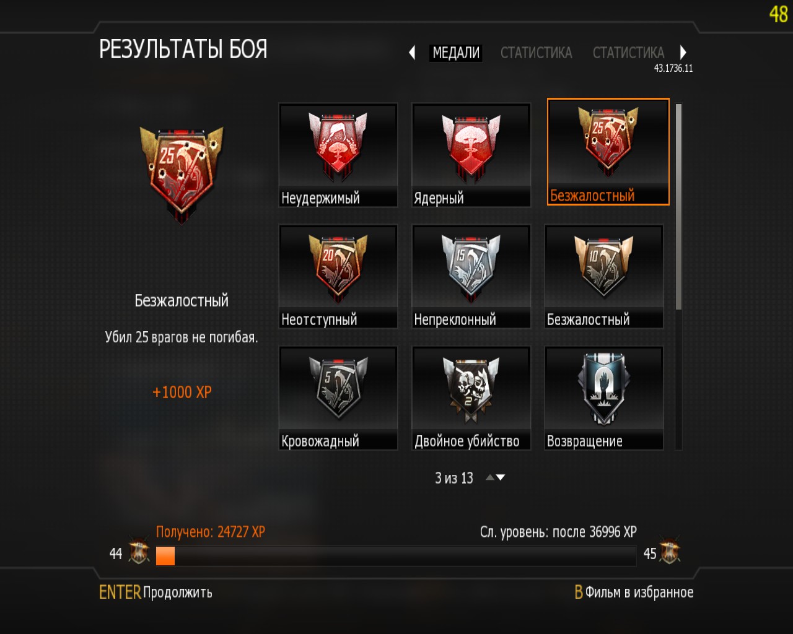
Task: Click left arrow before the МЕДАЛИ tab
Action: (412, 53)
